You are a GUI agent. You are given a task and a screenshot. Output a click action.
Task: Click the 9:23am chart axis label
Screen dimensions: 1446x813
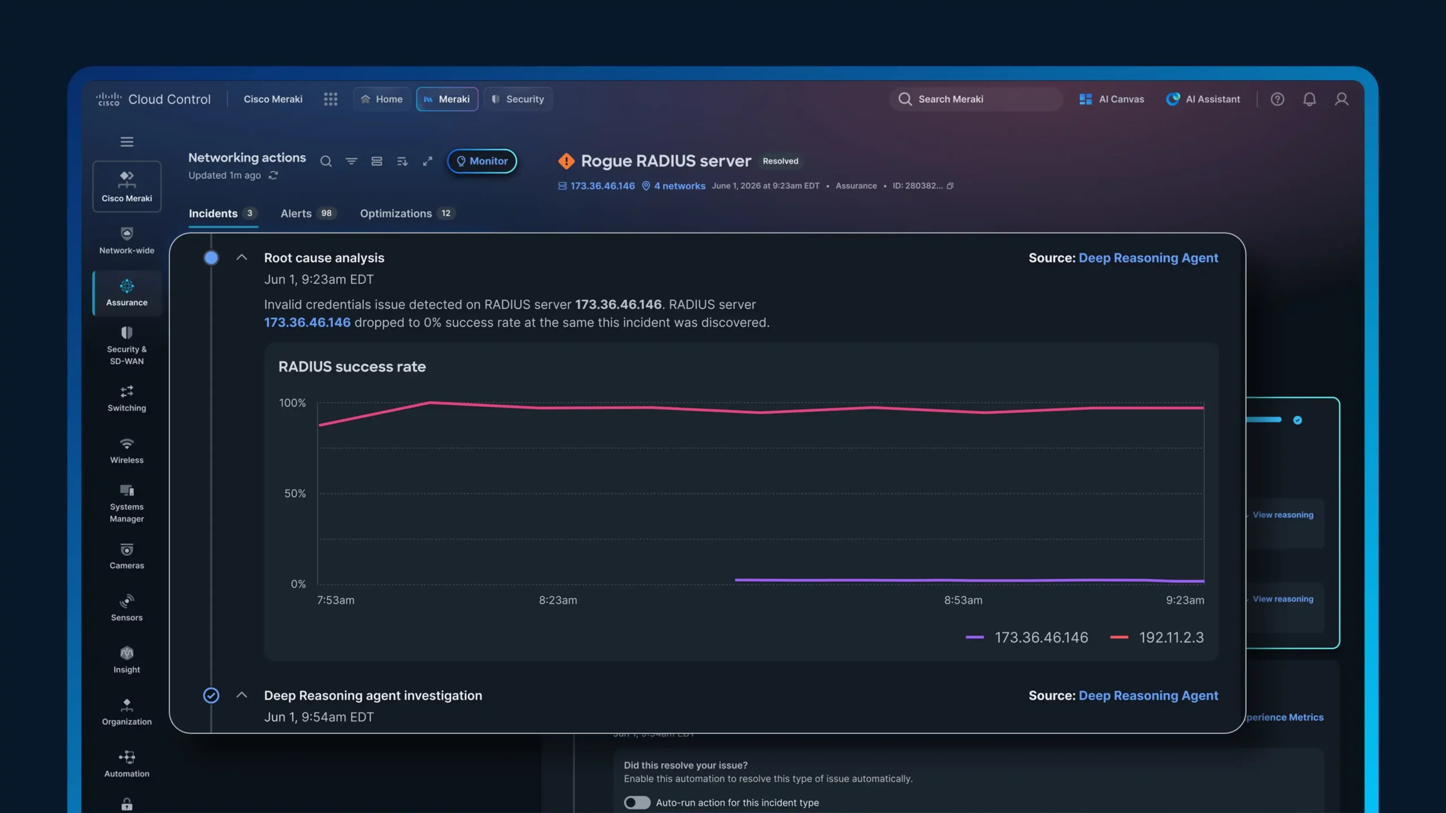(x=1185, y=600)
